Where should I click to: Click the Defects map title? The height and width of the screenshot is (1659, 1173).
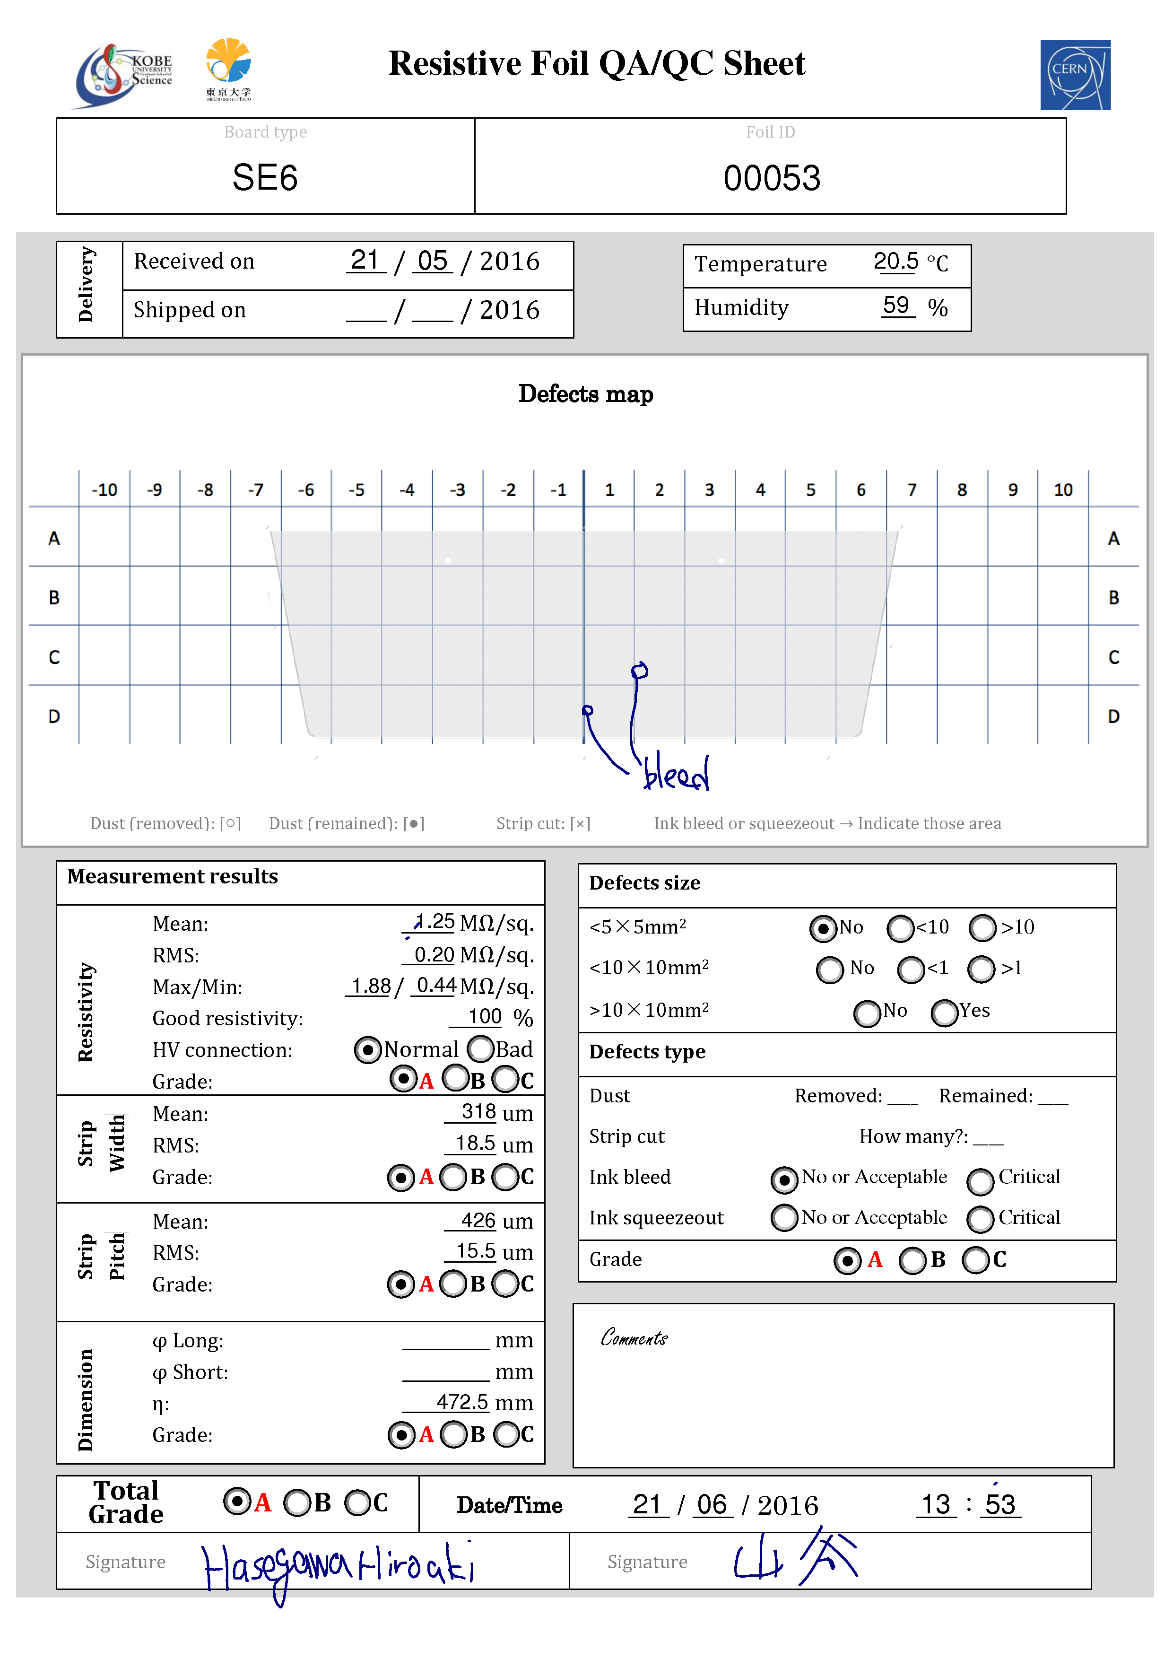[x=586, y=394]
